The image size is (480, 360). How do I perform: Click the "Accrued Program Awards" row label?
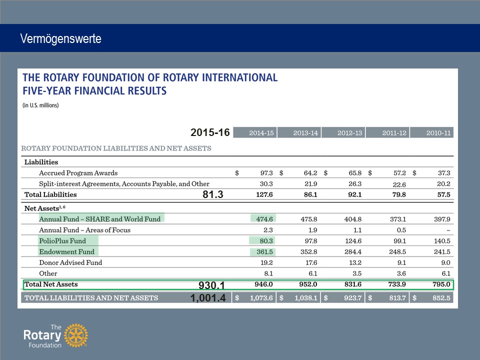tap(78, 173)
